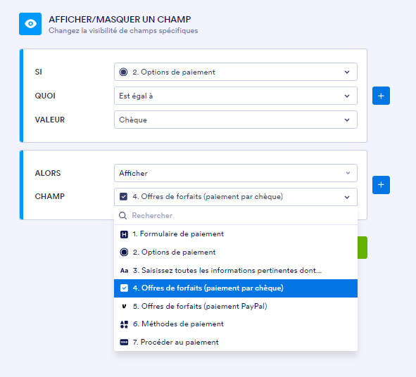This screenshot has width=416, height=377.
Task: Click the heading icon beside Formulaire de paiement
Action: point(124,234)
